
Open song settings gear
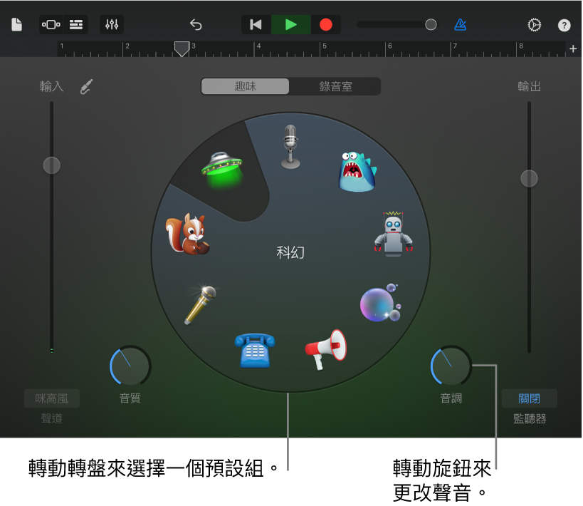click(x=535, y=24)
